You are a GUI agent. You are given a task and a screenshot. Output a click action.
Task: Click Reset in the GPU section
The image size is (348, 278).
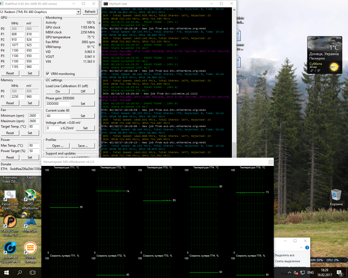click(x=10, y=73)
